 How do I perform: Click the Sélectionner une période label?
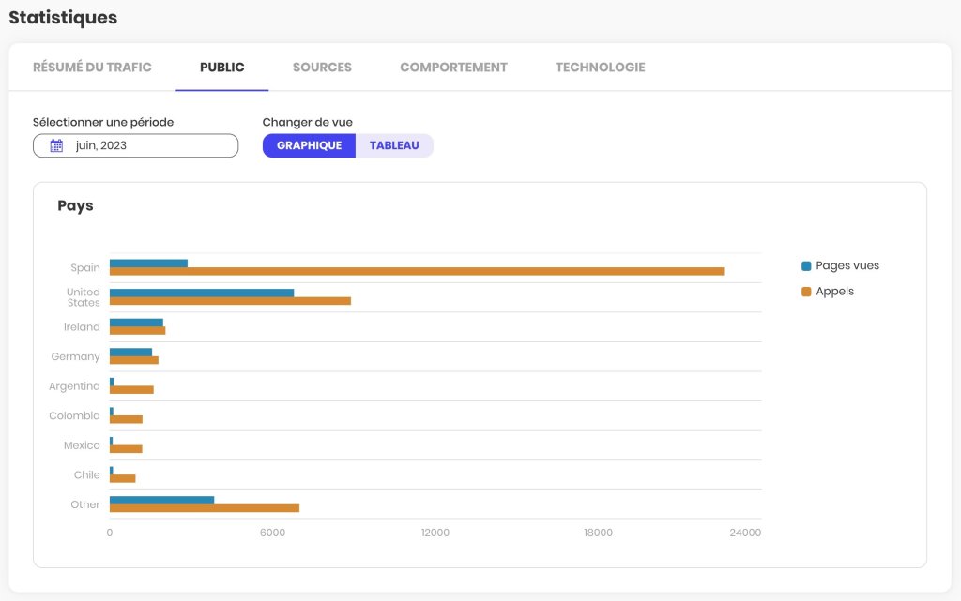click(103, 123)
